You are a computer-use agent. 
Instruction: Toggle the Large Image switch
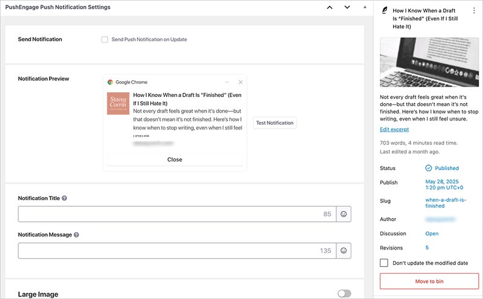[x=344, y=294]
